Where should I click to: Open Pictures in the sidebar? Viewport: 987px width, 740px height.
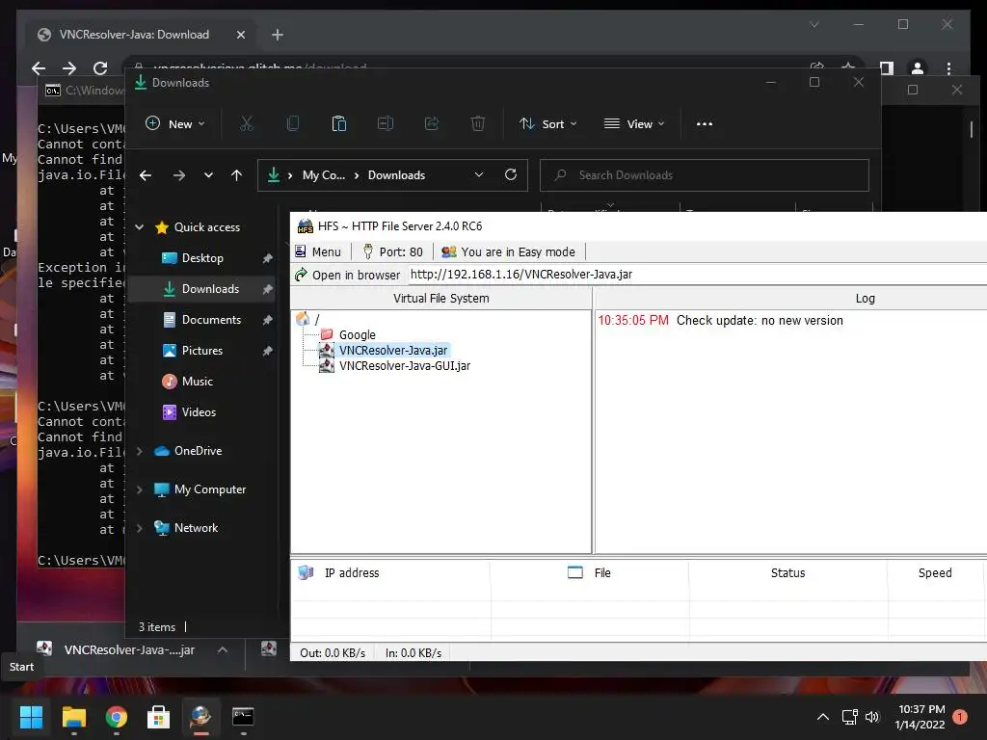201,351
